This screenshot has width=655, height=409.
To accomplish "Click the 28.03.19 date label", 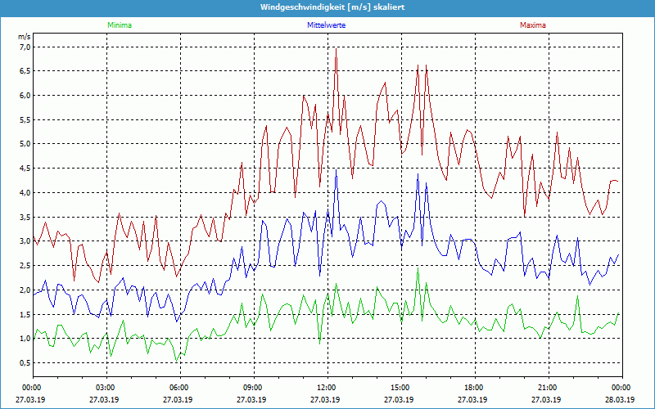I will pyautogui.click(x=621, y=400).
